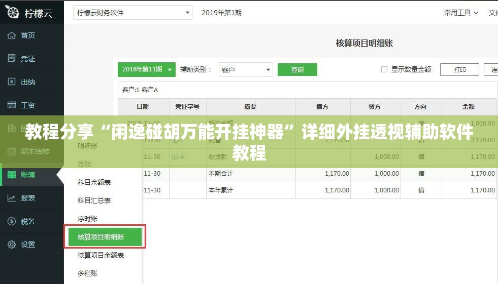Image resolution: width=498 pixels, height=284 pixels.
Task: Open 柠檬云财务软件 account set dropdown
Action: (132, 13)
